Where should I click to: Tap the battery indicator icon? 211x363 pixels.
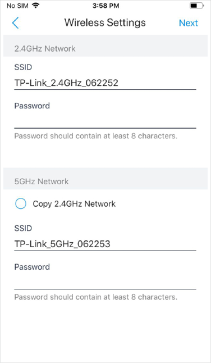[197, 6]
